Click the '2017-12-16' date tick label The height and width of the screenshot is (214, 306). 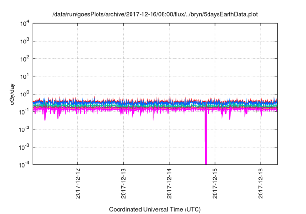tap(261, 183)
